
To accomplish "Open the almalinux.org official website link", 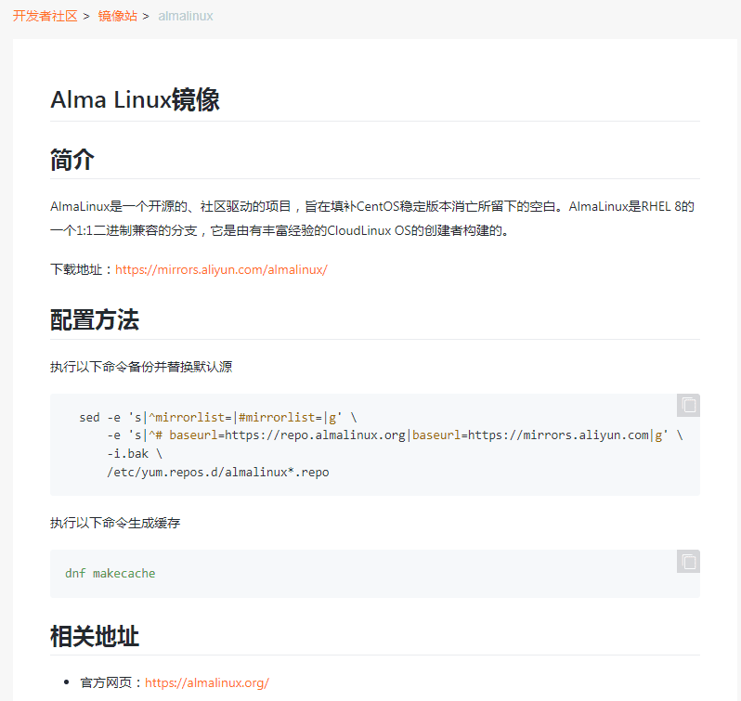I will pyautogui.click(x=207, y=682).
